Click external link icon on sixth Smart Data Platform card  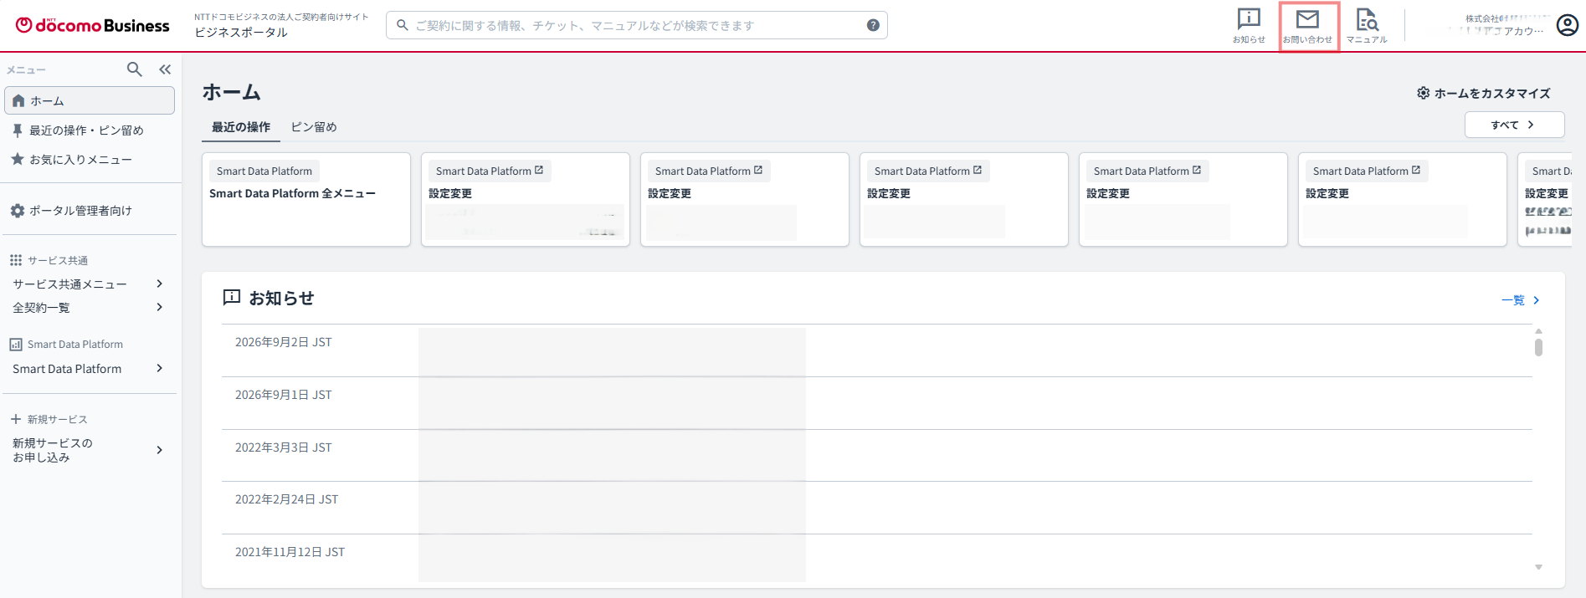point(1416,170)
